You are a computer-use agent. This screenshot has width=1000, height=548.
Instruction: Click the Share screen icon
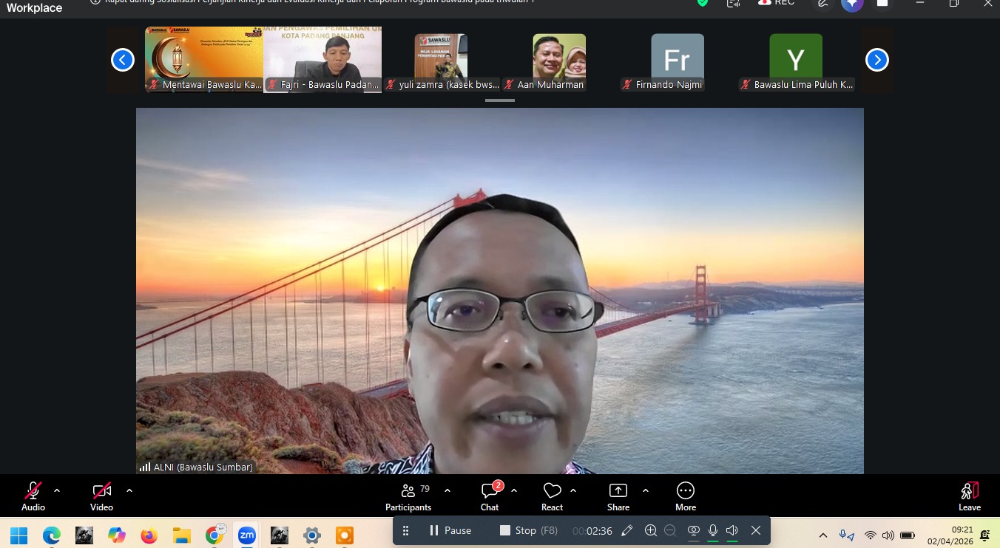(x=618, y=496)
